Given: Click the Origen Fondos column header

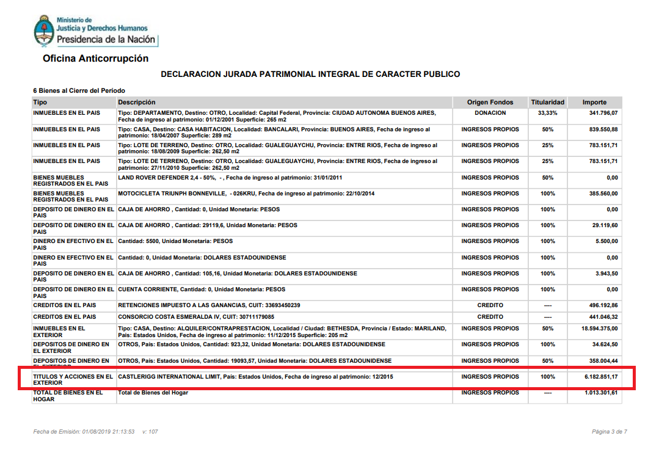Looking at the screenshot, I should point(490,102).
